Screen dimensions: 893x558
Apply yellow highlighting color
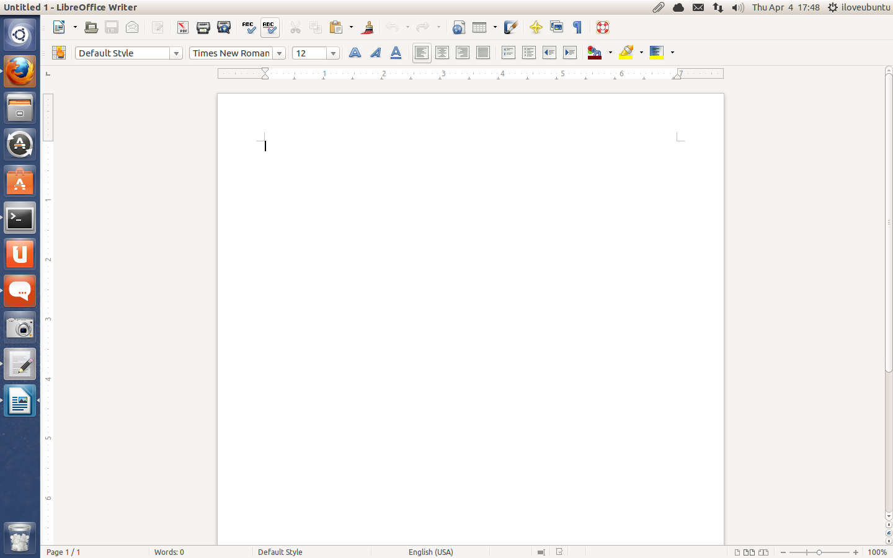tap(626, 53)
